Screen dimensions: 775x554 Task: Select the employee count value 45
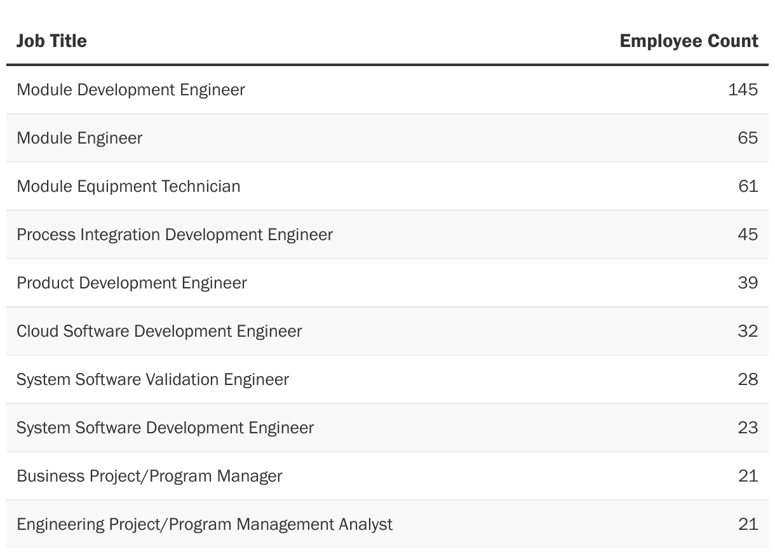pyautogui.click(x=748, y=234)
